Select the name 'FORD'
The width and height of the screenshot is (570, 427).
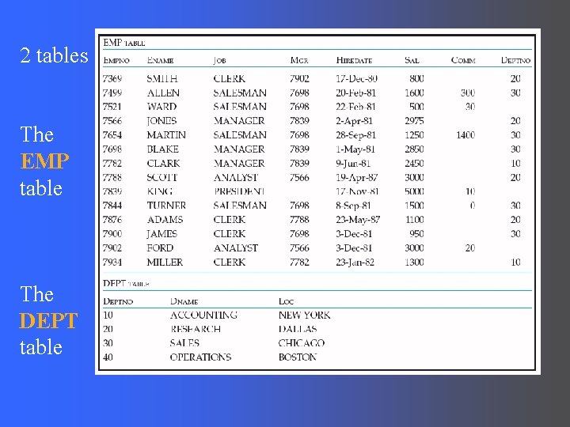tap(160, 248)
